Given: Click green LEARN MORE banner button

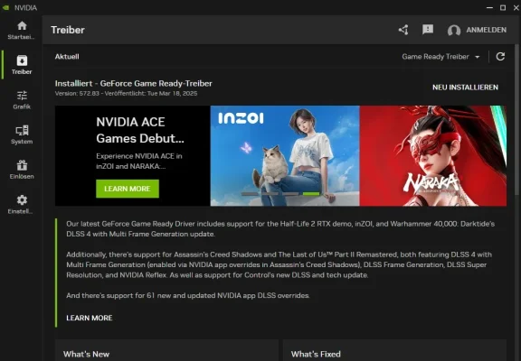Looking at the screenshot, I should point(128,189).
